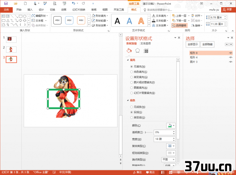The height and width of the screenshot is (175, 236).
Task: Open line 颜色(C) color dropdown
Action: (171, 125)
